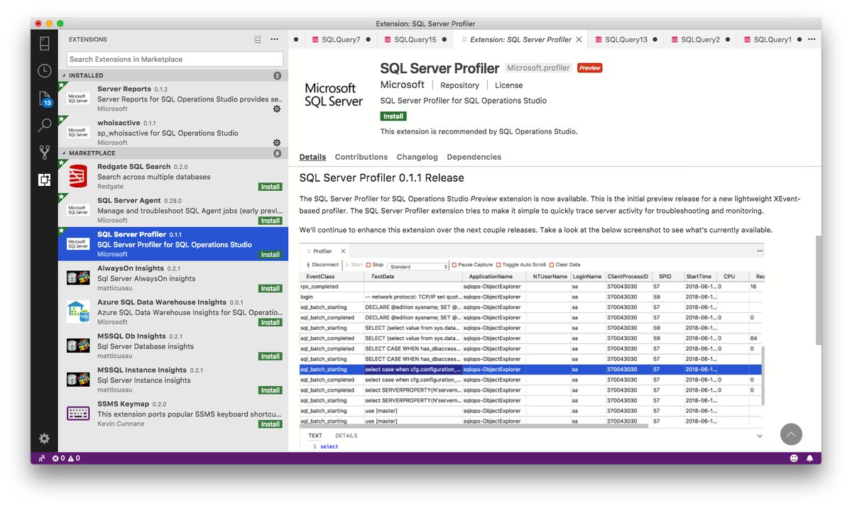Open the Search magnifier in activity bar
This screenshot has width=852, height=508.
45,126
